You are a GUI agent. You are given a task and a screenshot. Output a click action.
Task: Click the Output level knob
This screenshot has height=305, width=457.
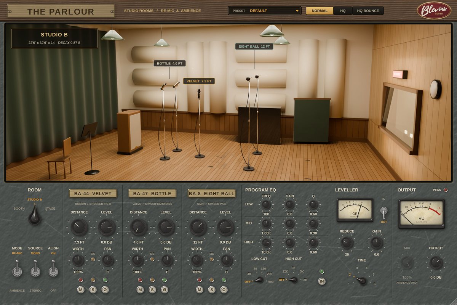click(x=436, y=262)
